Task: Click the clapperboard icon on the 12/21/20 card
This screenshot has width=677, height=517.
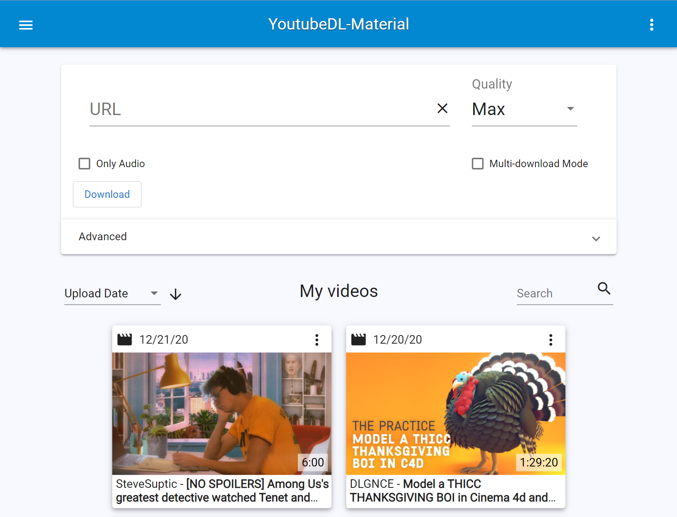Action: [x=125, y=339]
